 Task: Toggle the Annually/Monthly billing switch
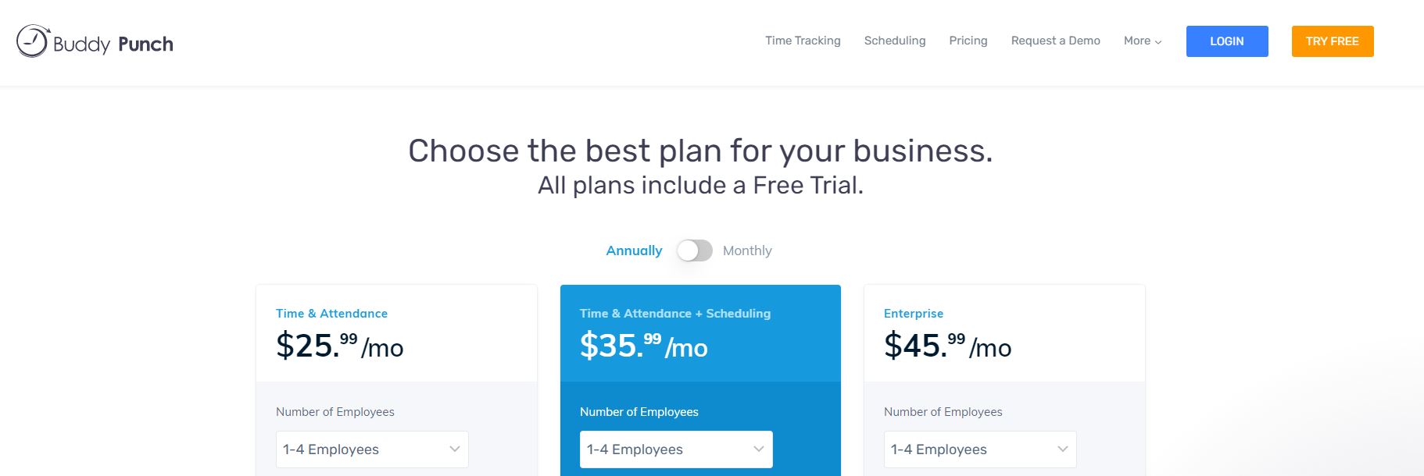tap(694, 250)
